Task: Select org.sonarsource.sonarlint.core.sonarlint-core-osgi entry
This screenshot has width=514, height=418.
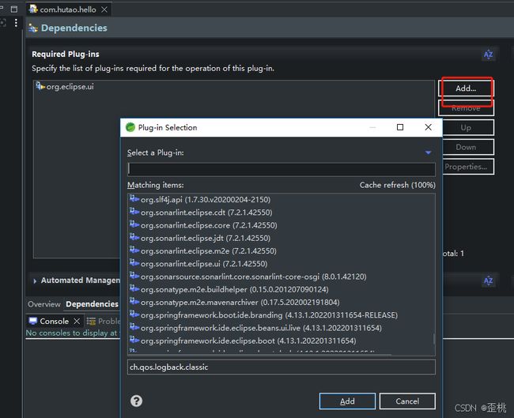Action: point(282,277)
